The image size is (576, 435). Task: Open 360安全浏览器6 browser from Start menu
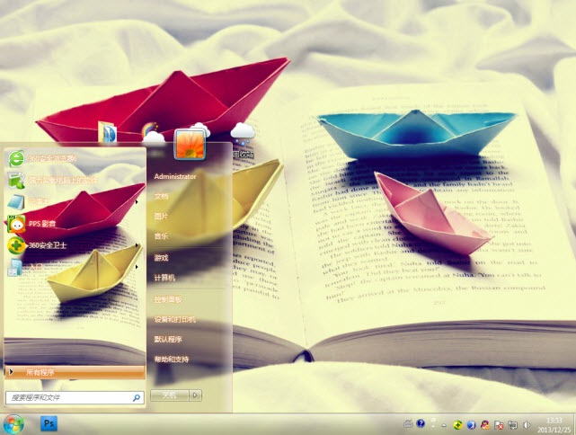(x=75, y=159)
